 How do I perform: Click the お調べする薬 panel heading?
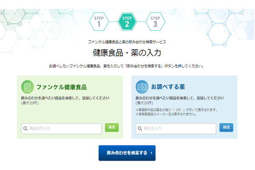(168, 87)
